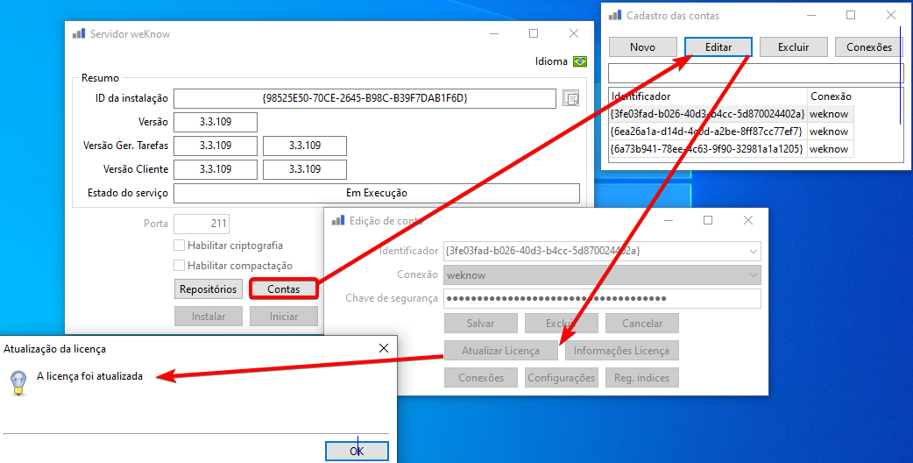913x463 pixels.
Task: Select the account row starting with 6a73b941
Action: point(732,149)
